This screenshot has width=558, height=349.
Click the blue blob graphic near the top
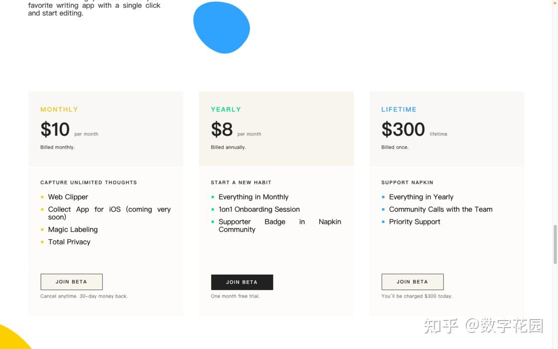tap(222, 27)
